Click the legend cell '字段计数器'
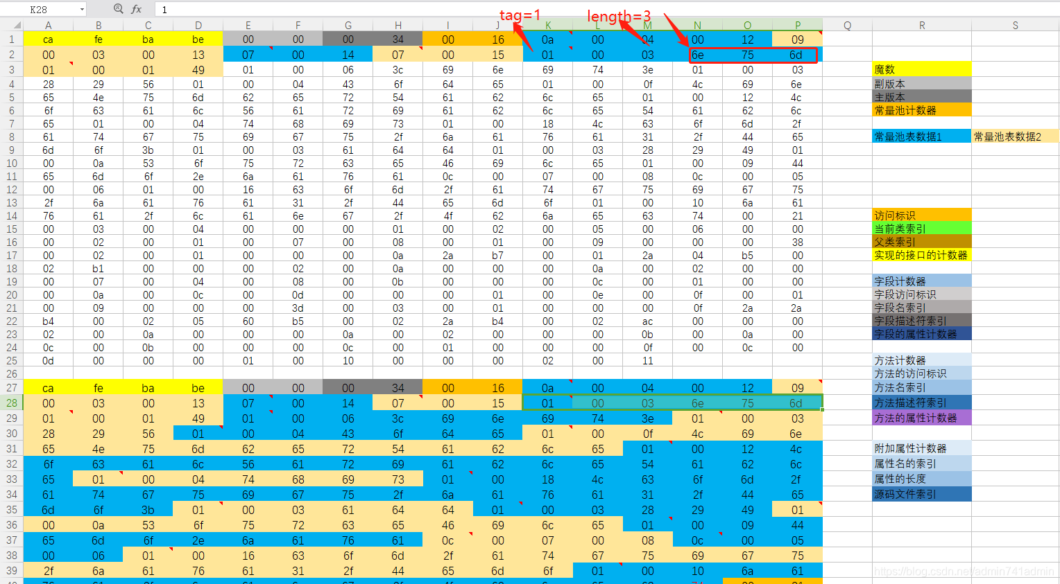 (922, 281)
